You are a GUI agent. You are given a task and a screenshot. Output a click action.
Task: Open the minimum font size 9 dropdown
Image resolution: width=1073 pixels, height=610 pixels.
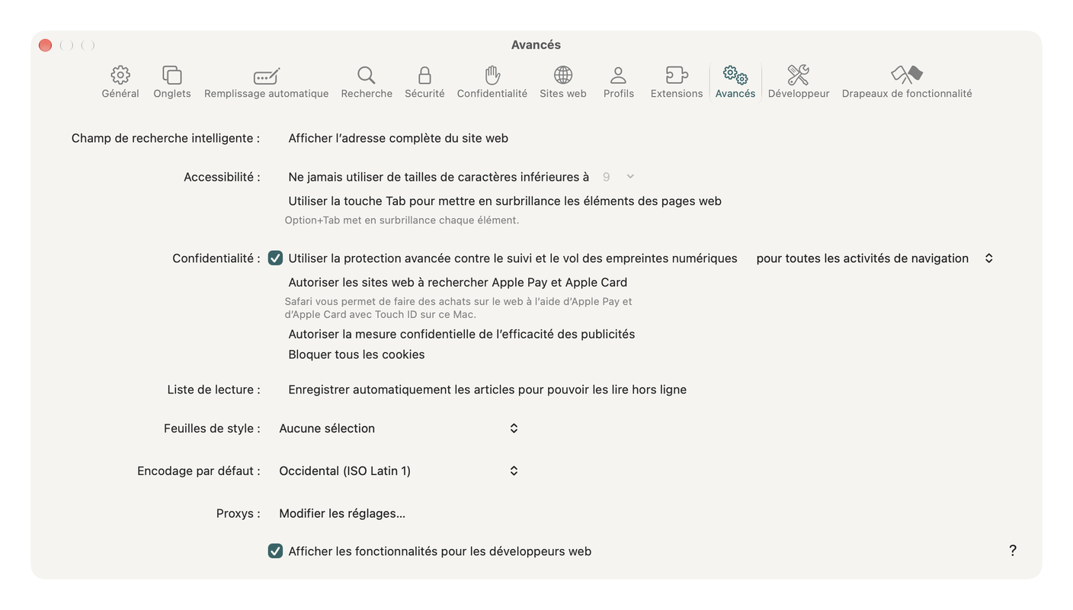coord(618,177)
